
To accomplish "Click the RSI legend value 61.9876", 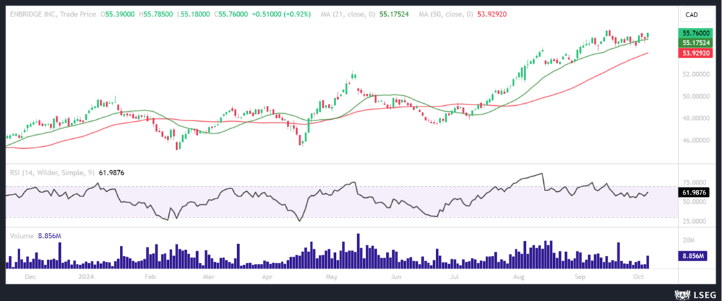I will (112, 173).
